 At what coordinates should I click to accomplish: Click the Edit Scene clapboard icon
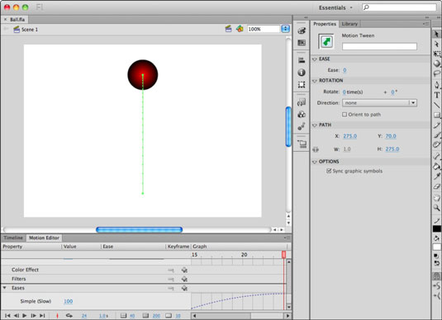point(228,29)
